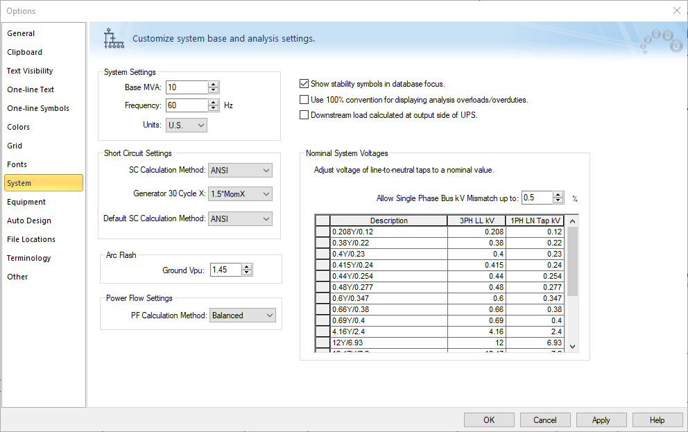The image size is (688, 432).
Task: Decrease Frequency using down spinner arrow
Action: coord(214,109)
